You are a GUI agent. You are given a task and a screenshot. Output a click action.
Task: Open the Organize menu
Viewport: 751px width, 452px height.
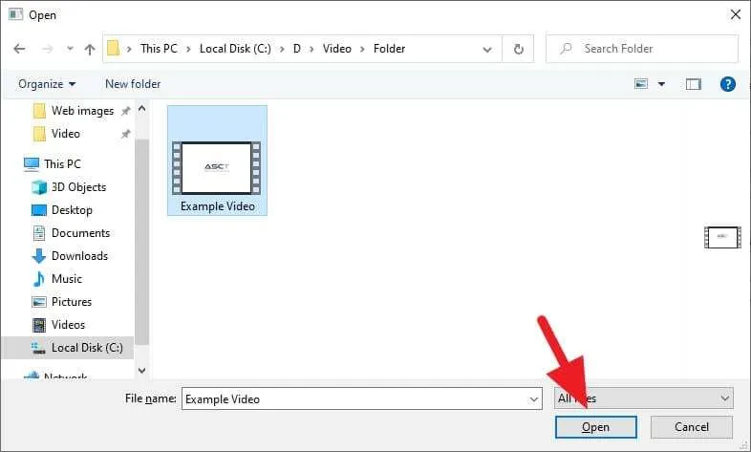(x=47, y=84)
